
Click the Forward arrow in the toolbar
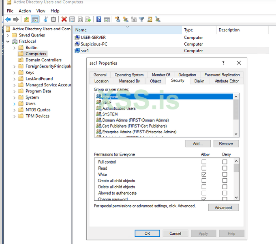coord(16,19)
